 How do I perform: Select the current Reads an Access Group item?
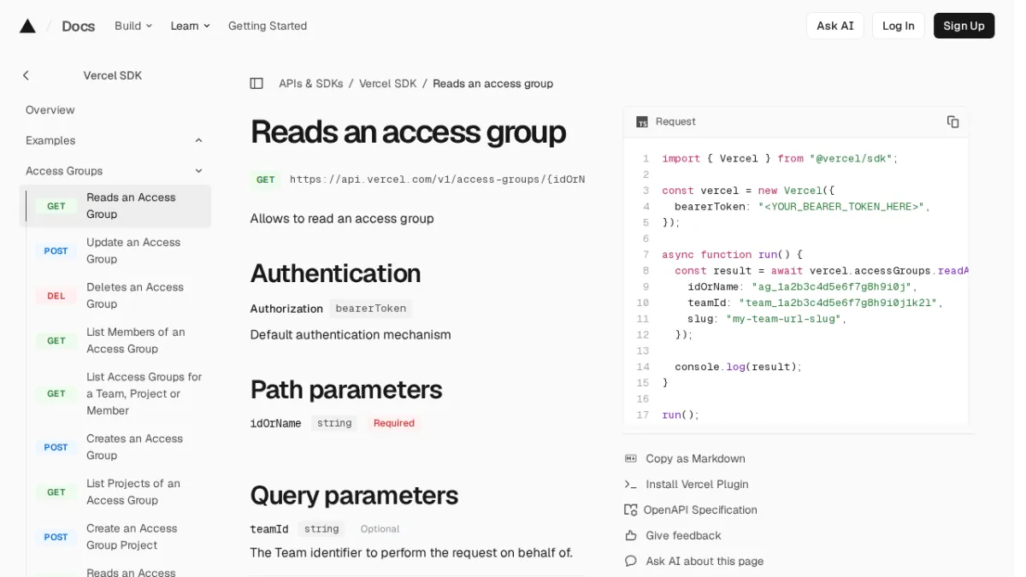pos(115,206)
